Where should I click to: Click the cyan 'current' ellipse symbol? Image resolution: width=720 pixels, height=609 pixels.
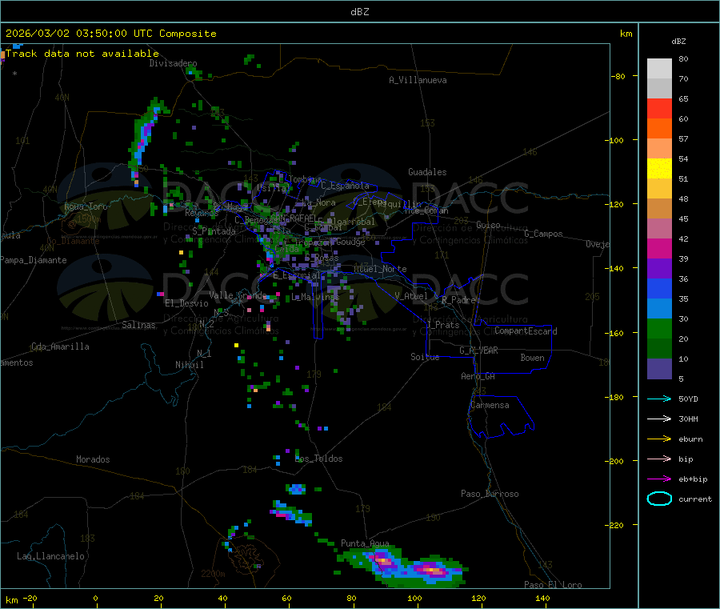point(659,499)
